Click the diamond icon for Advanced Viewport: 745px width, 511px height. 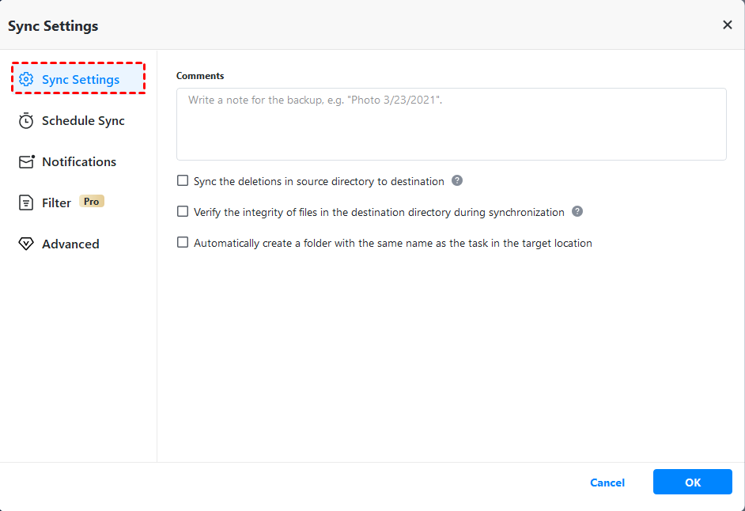pyautogui.click(x=26, y=244)
